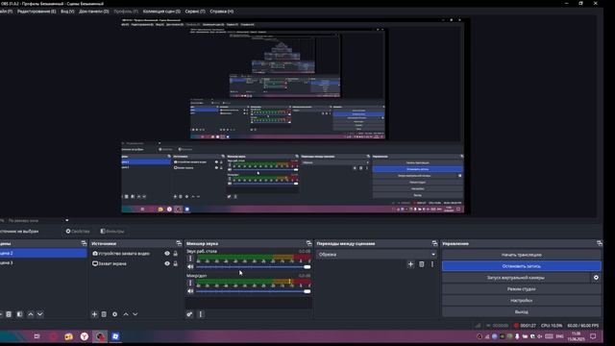
Task: Select the video capture device source row
Action: click(135, 254)
